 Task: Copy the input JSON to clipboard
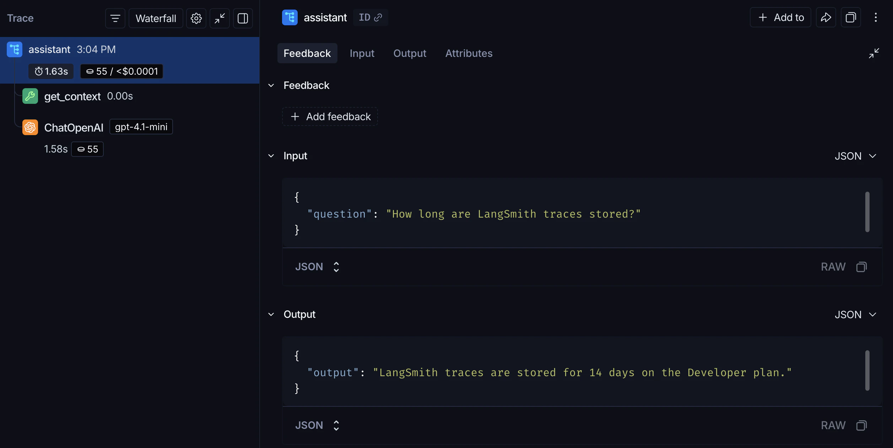click(862, 267)
